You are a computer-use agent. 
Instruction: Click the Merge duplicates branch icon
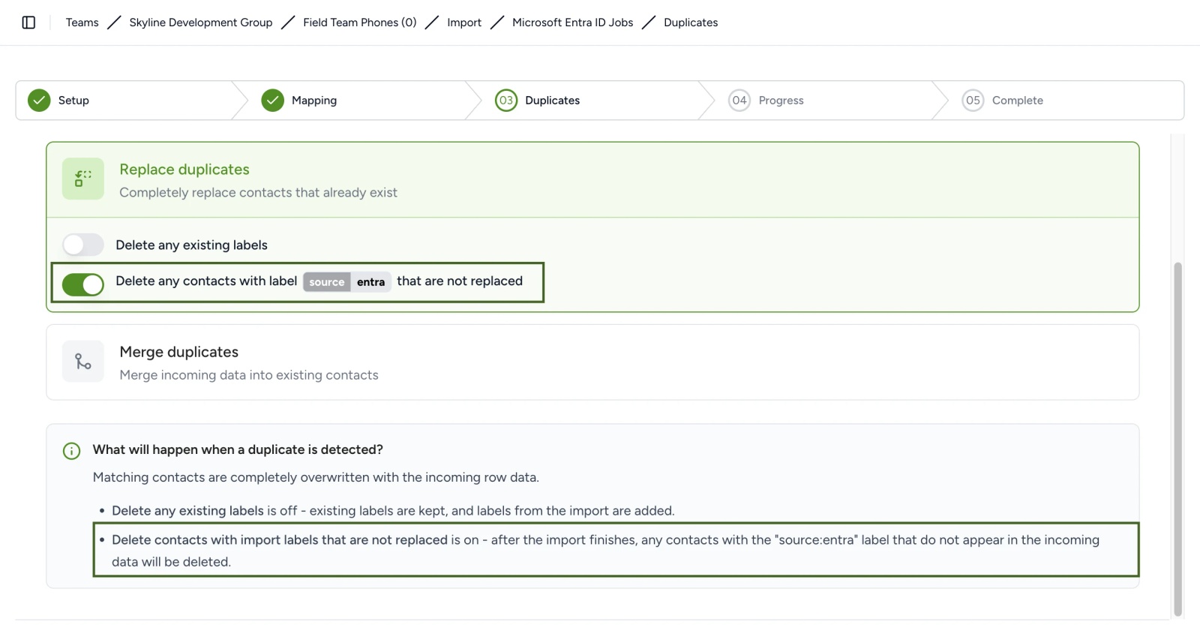point(83,362)
